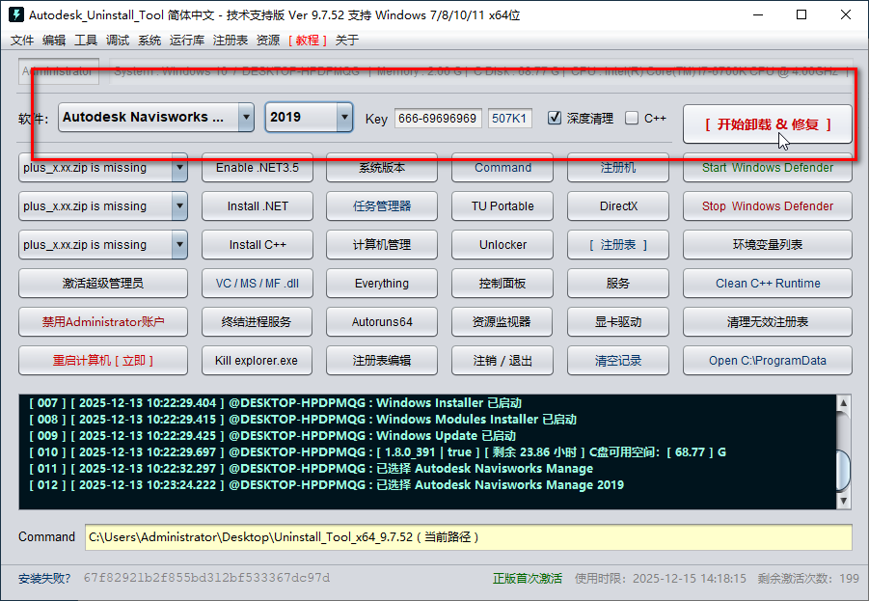The image size is (869, 601).
Task: Open the 关于 menu
Action: (x=347, y=40)
